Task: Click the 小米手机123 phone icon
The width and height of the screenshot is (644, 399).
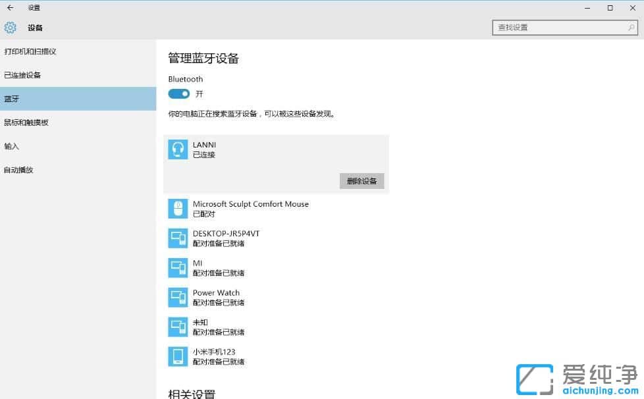Action: (x=178, y=356)
